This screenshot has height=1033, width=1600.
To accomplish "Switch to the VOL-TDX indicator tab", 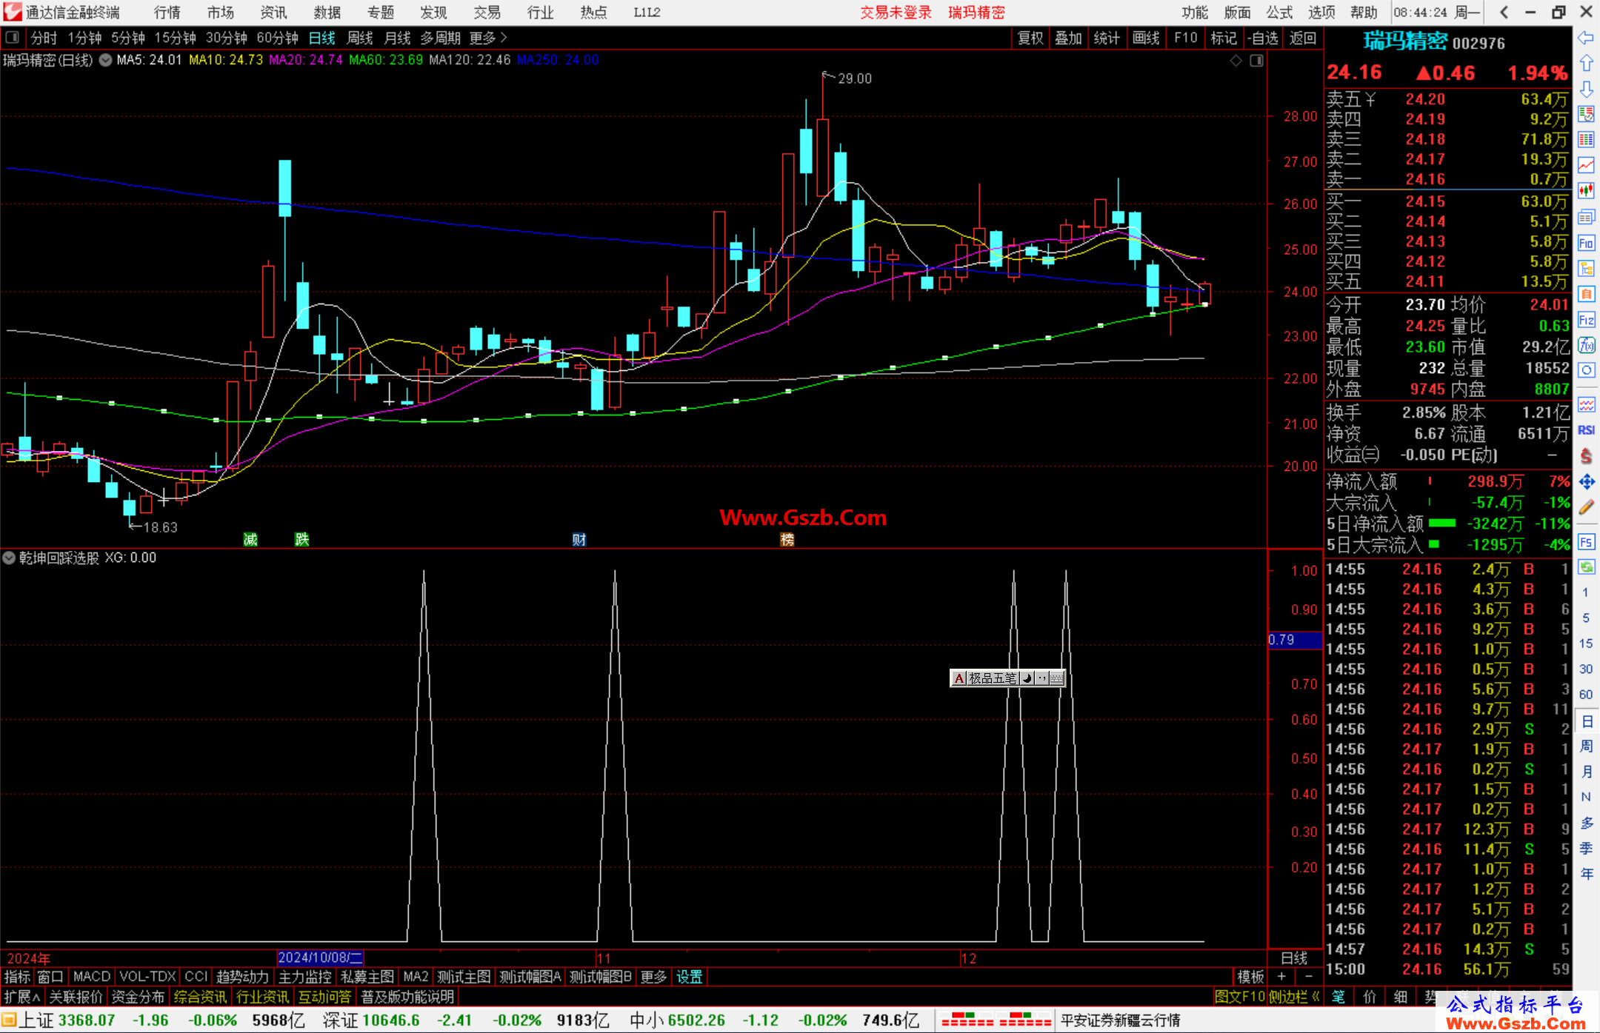I will pos(147,977).
